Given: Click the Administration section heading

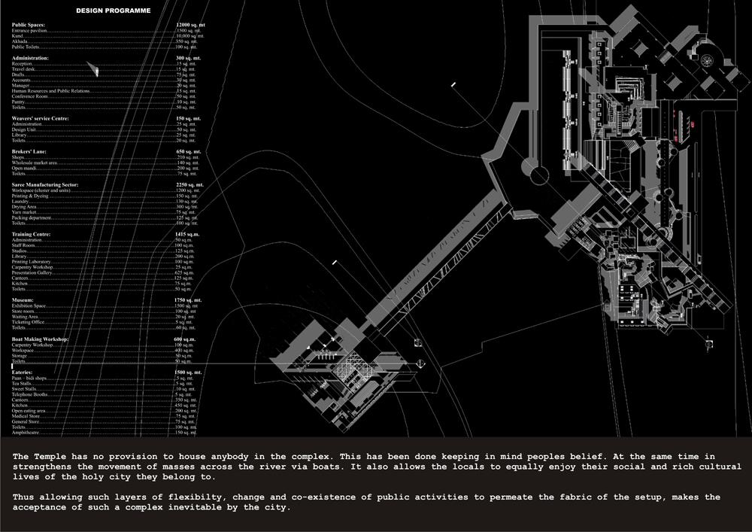Looking at the screenshot, I should [31, 58].
